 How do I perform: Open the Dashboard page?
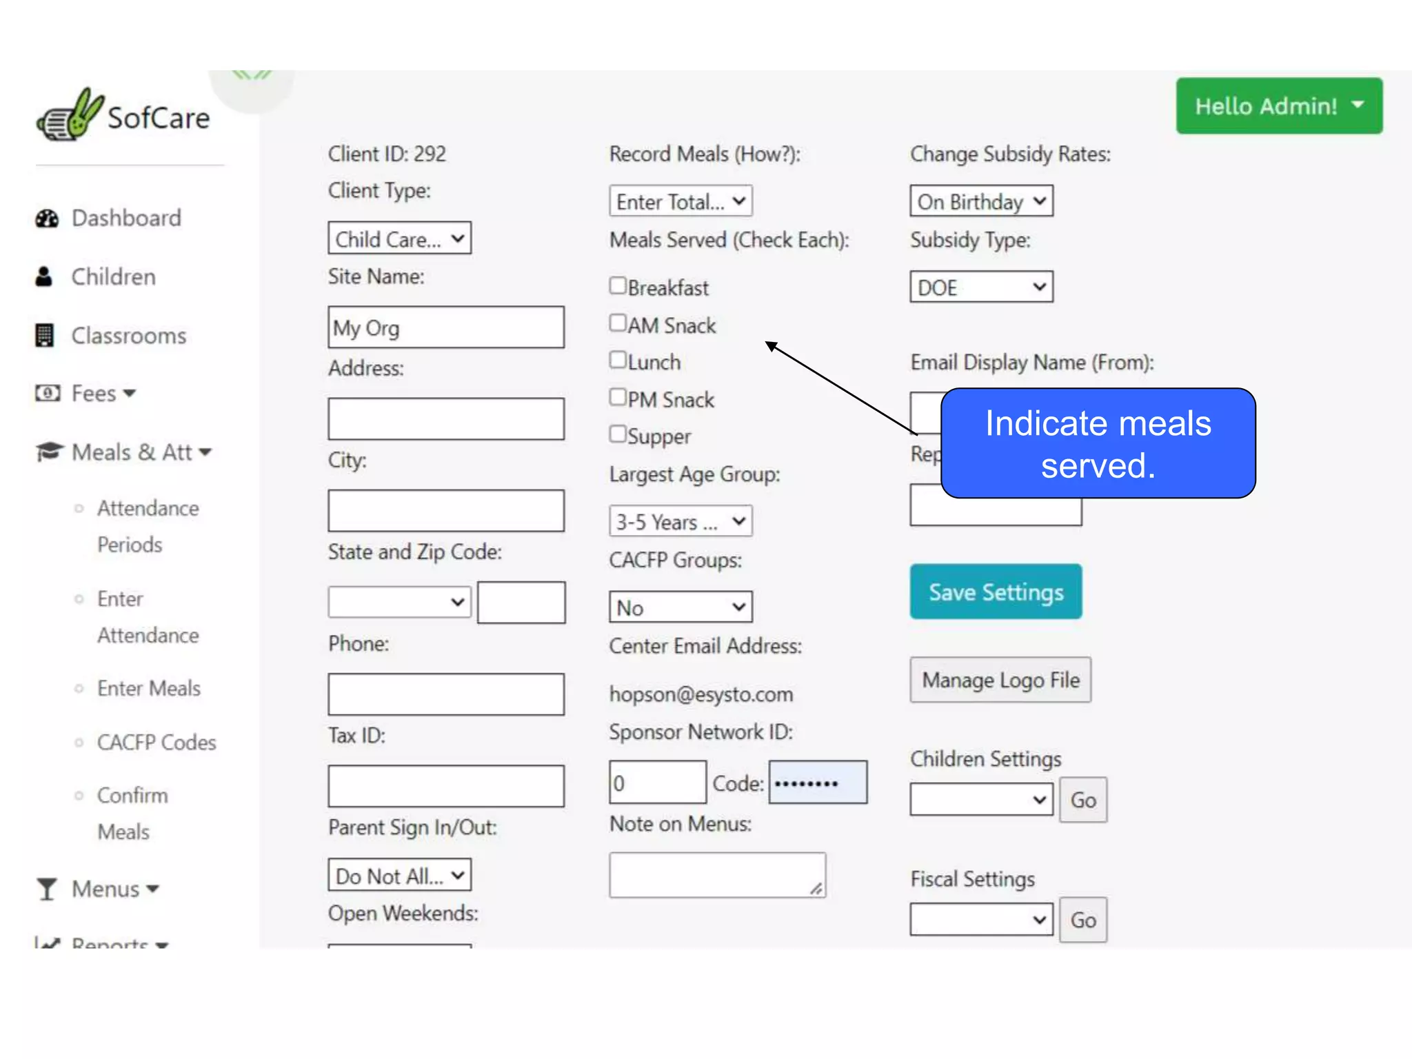point(127,219)
